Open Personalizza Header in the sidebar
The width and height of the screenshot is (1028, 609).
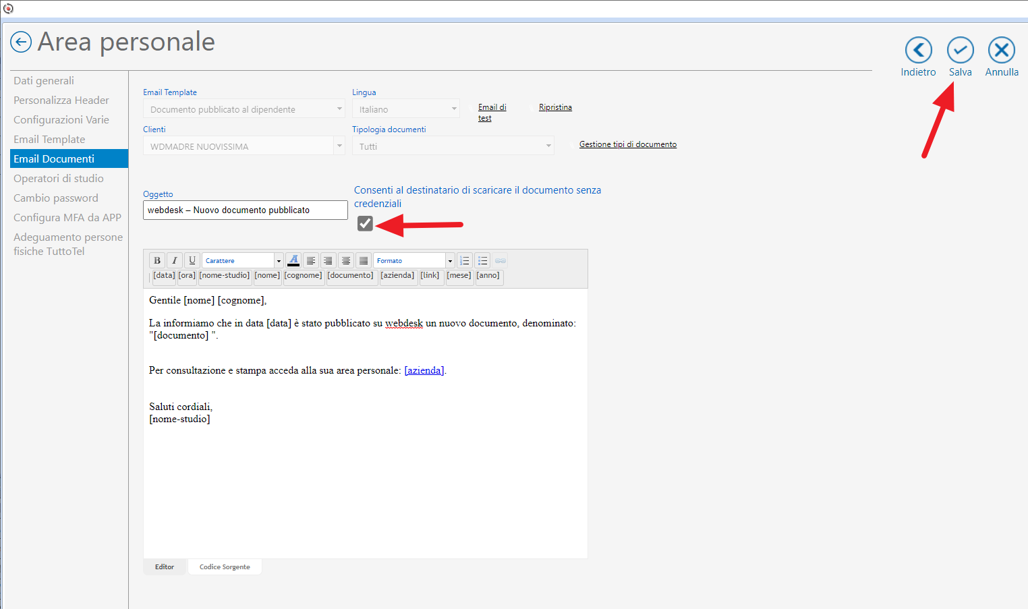[x=61, y=100]
